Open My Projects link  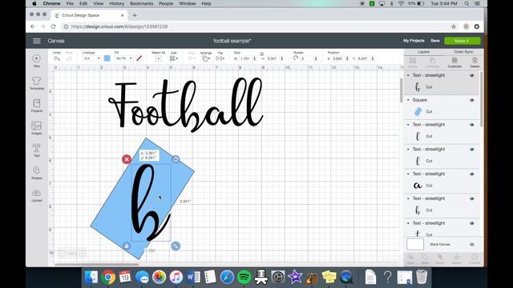coord(414,41)
